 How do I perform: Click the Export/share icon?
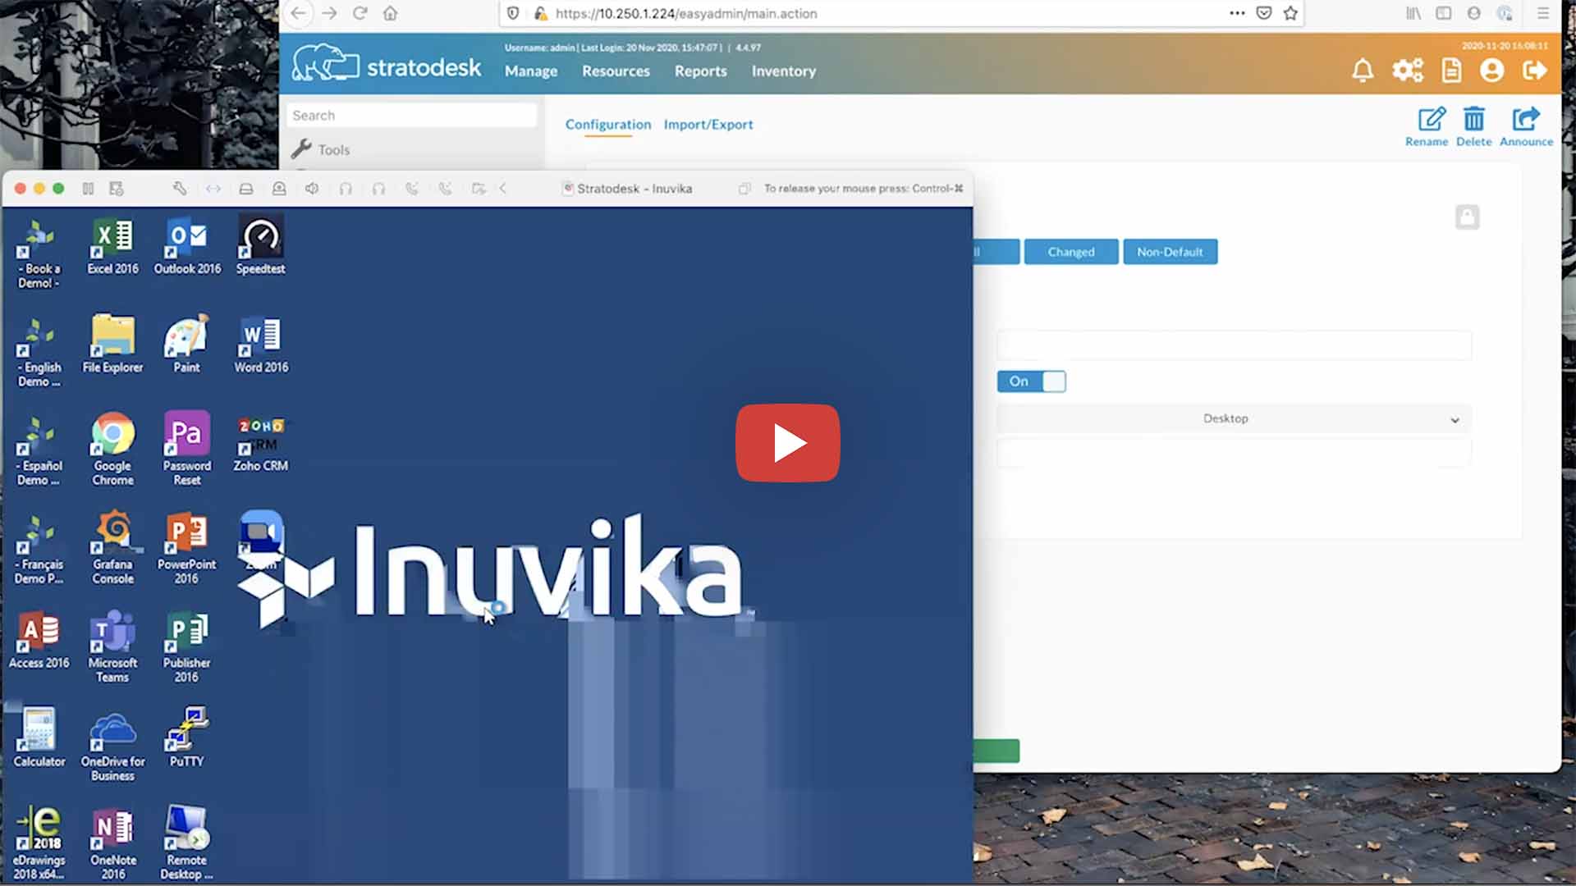[x=1528, y=119]
